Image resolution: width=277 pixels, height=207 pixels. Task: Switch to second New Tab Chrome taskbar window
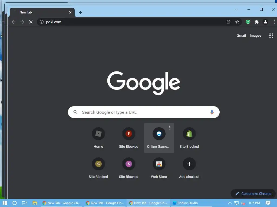105,203
